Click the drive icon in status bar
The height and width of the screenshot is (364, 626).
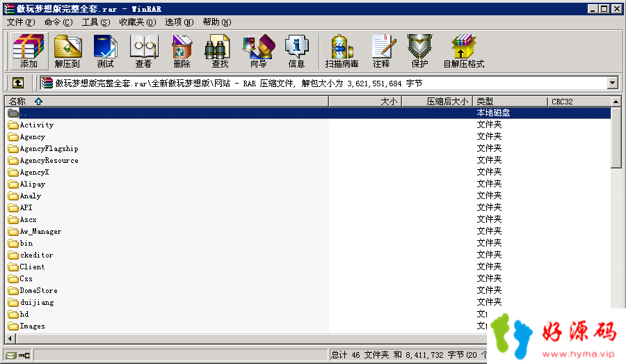point(11,355)
